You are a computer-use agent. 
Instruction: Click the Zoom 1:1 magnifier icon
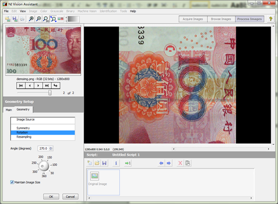[x=46, y=19]
